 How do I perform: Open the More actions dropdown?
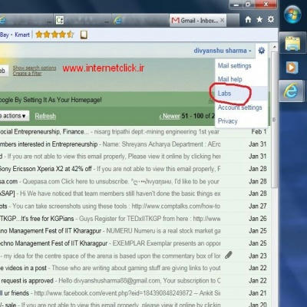click(x=14, y=116)
